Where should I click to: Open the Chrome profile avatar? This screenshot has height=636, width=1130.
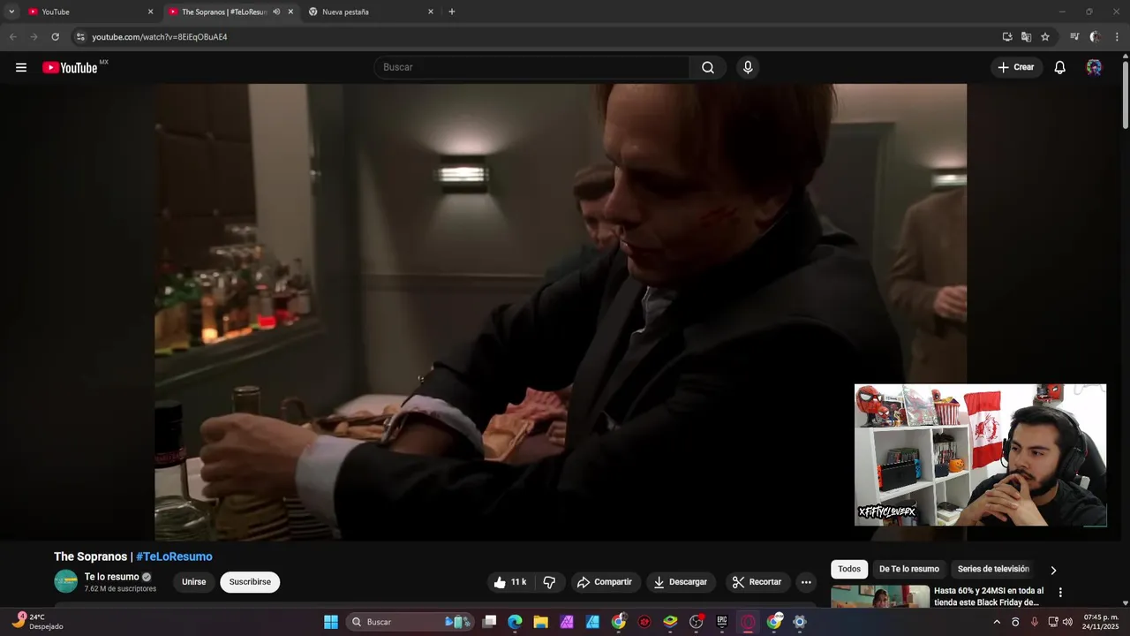pos(1096,37)
